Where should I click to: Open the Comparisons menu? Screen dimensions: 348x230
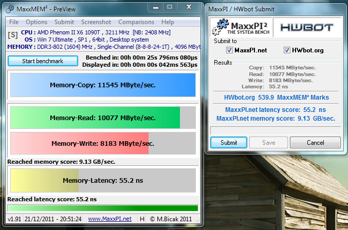coord(136,22)
